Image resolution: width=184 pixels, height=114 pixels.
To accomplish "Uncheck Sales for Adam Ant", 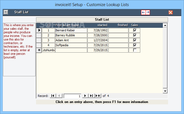I will (135, 40).
